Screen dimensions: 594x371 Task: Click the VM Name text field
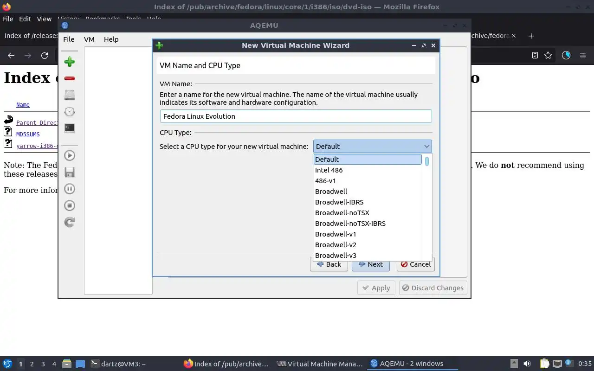coord(296,116)
